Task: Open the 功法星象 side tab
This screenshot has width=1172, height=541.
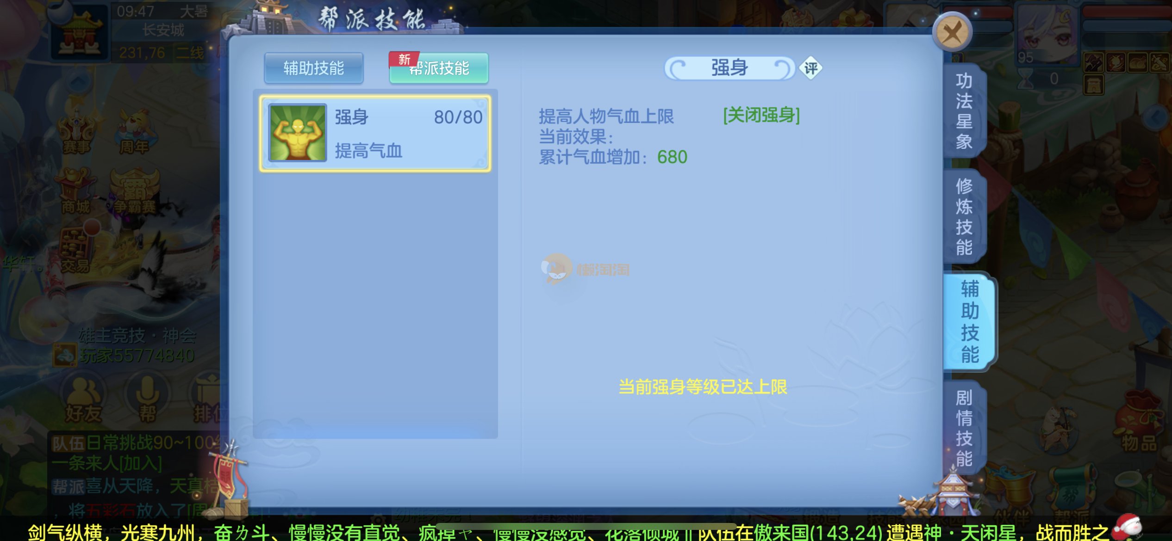Action: coord(964,111)
